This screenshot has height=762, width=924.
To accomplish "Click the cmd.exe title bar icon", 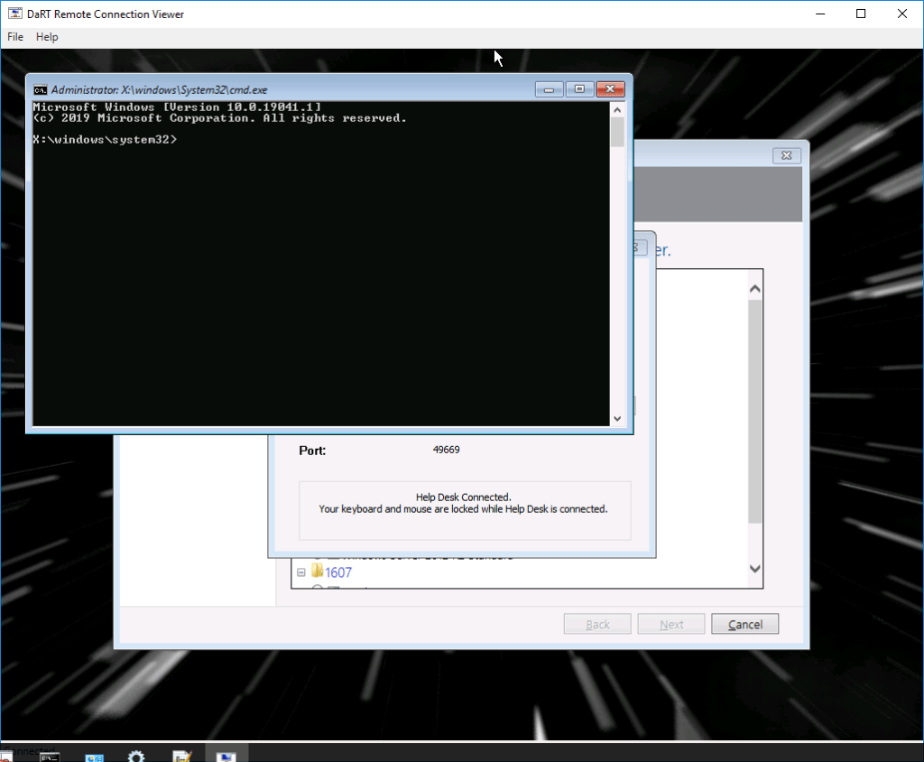I will tap(40, 89).
